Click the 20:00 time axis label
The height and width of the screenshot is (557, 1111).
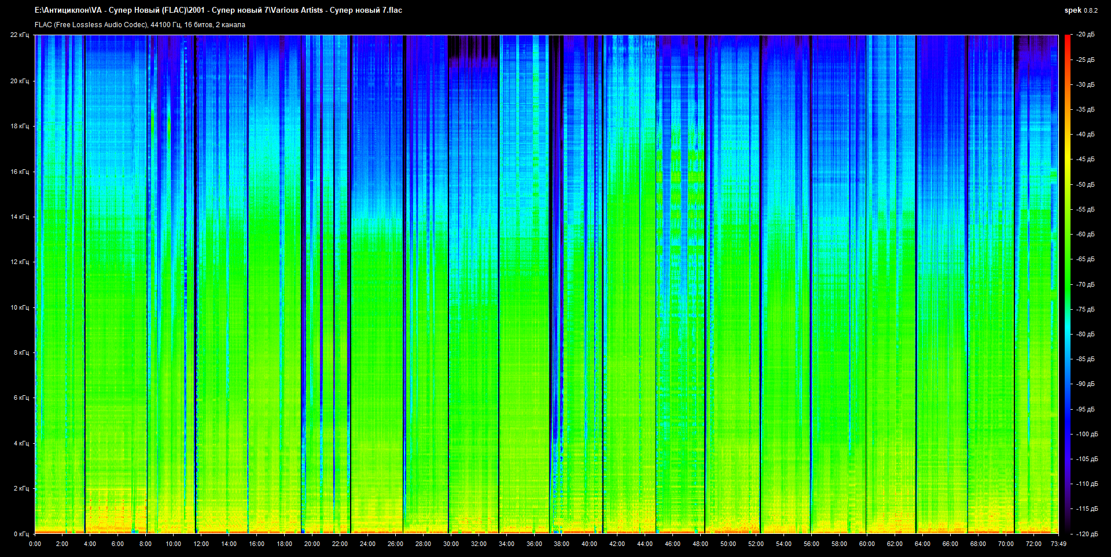(312, 544)
